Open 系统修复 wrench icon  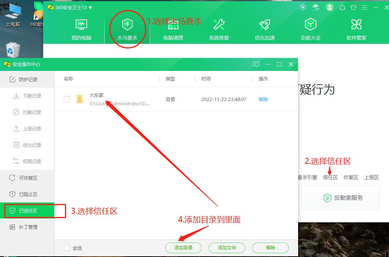point(219,25)
